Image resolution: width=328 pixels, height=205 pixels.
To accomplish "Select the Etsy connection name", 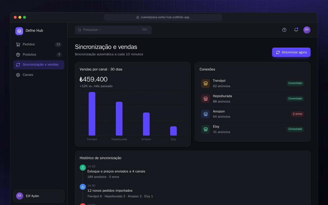I will tap(216, 127).
